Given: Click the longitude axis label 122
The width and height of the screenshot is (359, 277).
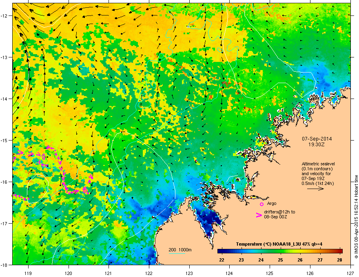Looking at the screenshot, I should pyautogui.click(x=149, y=273).
